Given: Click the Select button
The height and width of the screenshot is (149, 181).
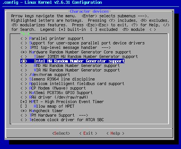Looking at the screenshot, I should [x=61, y=133].
